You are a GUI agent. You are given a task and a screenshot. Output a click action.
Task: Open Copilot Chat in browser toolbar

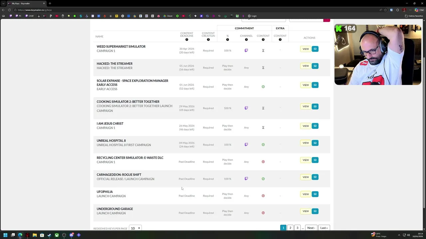419,10
